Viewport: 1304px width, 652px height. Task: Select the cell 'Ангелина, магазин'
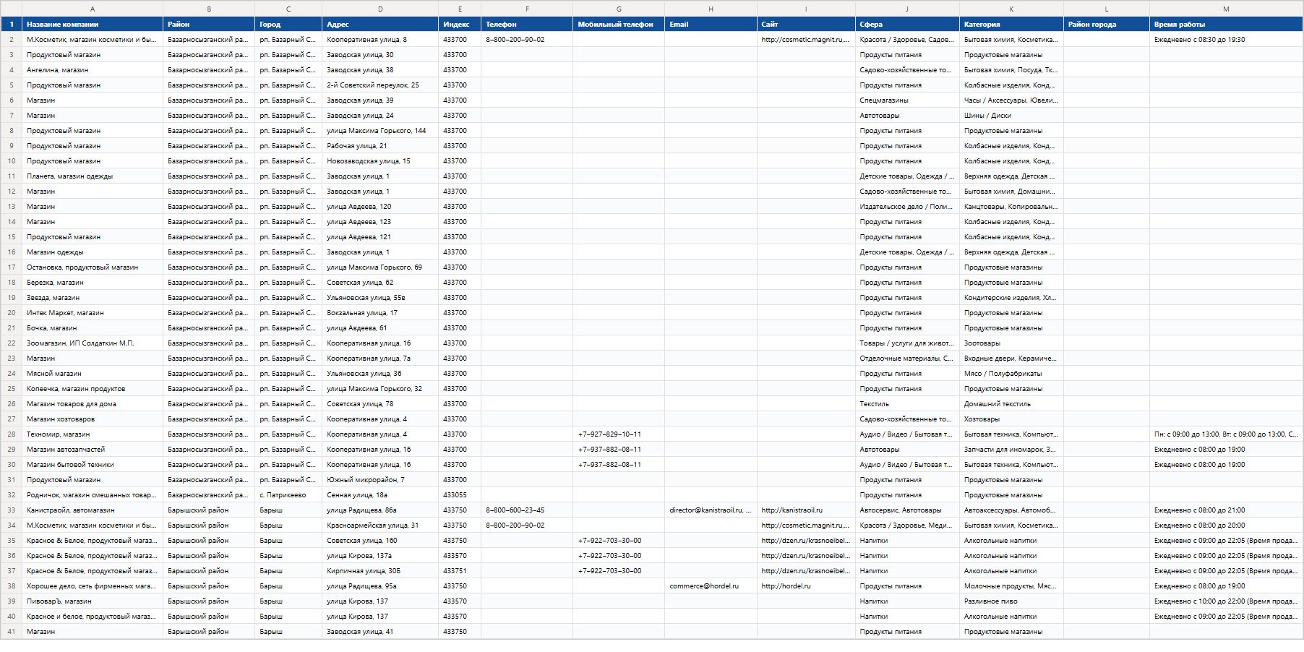(x=93, y=70)
